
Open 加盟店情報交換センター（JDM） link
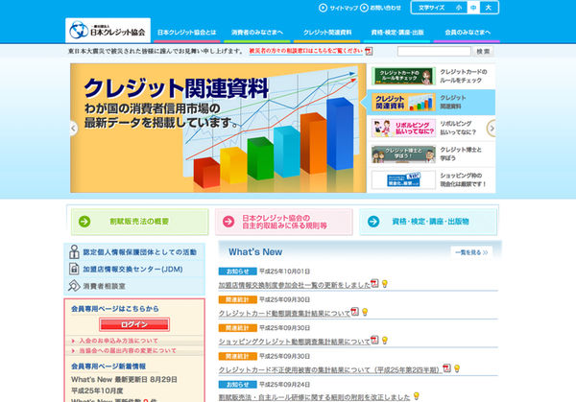(x=132, y=270)
